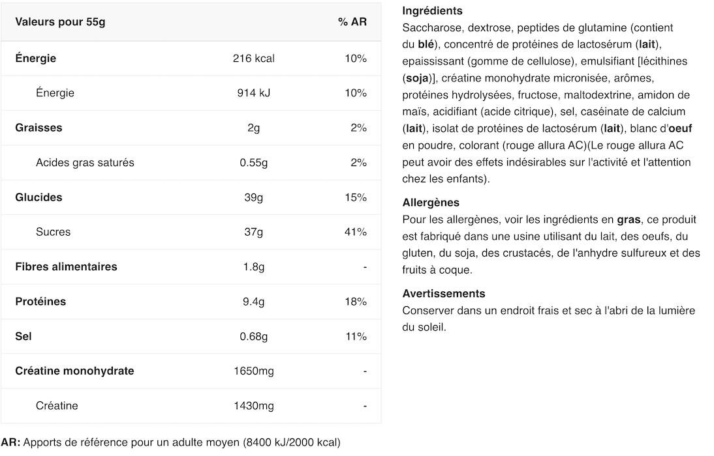Click the Avertissements heading
The height and width of the screenshot is (456, 714).
444,293
